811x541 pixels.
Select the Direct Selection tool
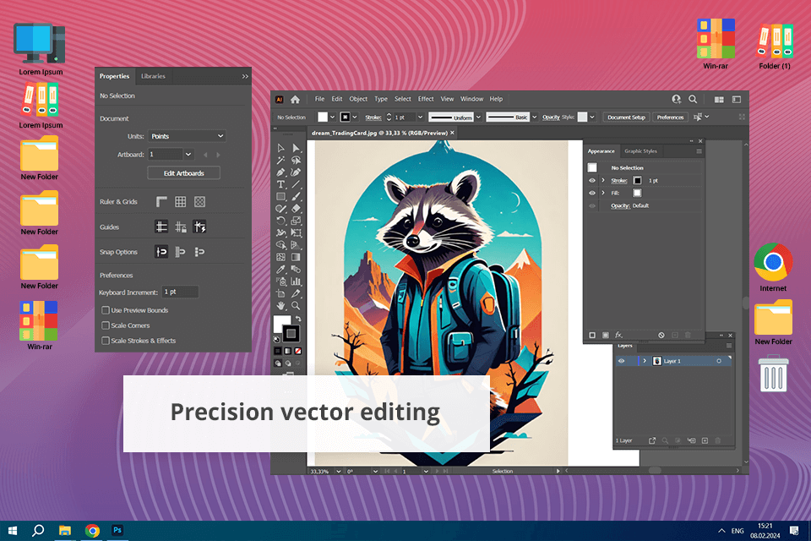click(x=296, y=148)
